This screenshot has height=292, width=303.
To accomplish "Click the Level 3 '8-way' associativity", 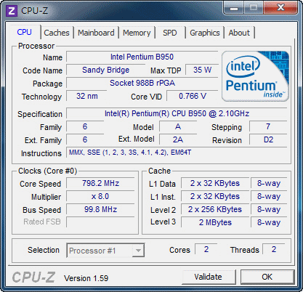I will pos(269,222).
